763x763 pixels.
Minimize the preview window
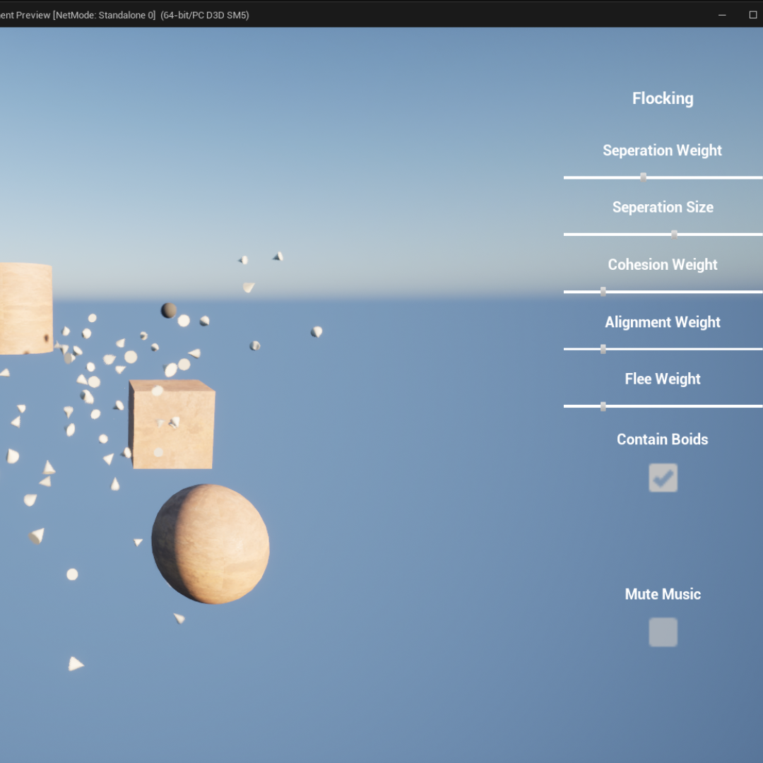tap(723, 15)
